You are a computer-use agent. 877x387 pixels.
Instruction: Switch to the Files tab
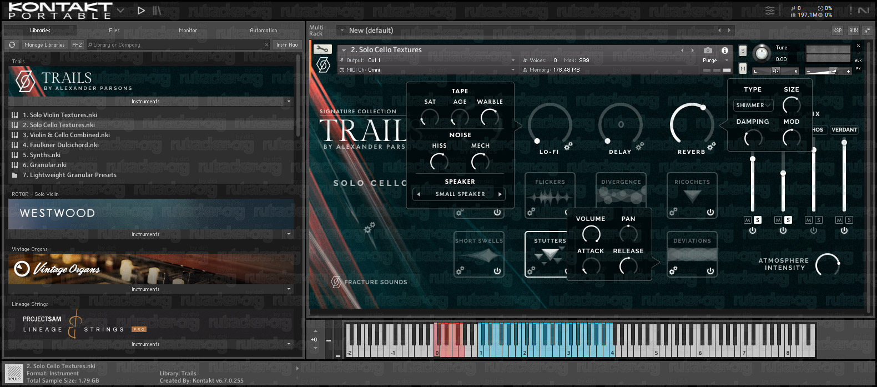(x=114, y=31)
